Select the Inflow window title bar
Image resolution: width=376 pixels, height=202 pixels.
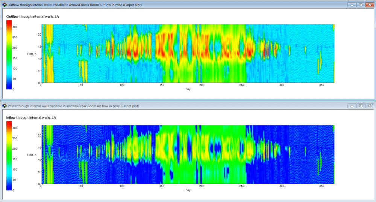[188, 106]
